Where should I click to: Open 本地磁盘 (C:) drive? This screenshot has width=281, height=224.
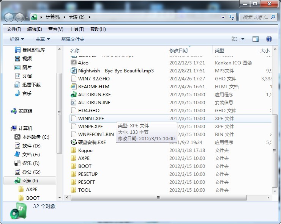tap(32, 137)
